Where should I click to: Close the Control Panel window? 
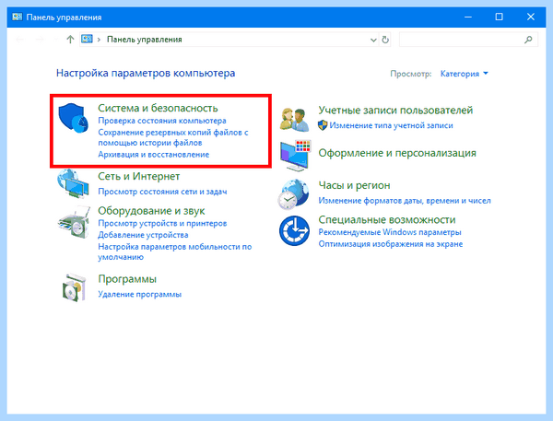point(531,17)
